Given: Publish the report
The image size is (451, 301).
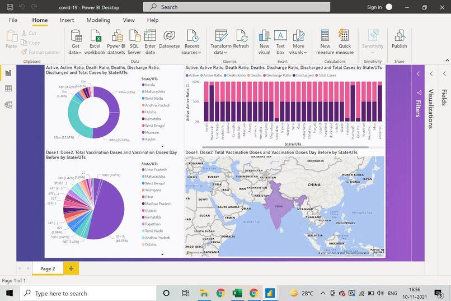Looking at the screenshot, I should pyautogui.click(x=399, y=39).
